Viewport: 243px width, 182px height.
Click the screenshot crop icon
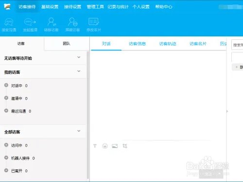[x=125, y=146]
